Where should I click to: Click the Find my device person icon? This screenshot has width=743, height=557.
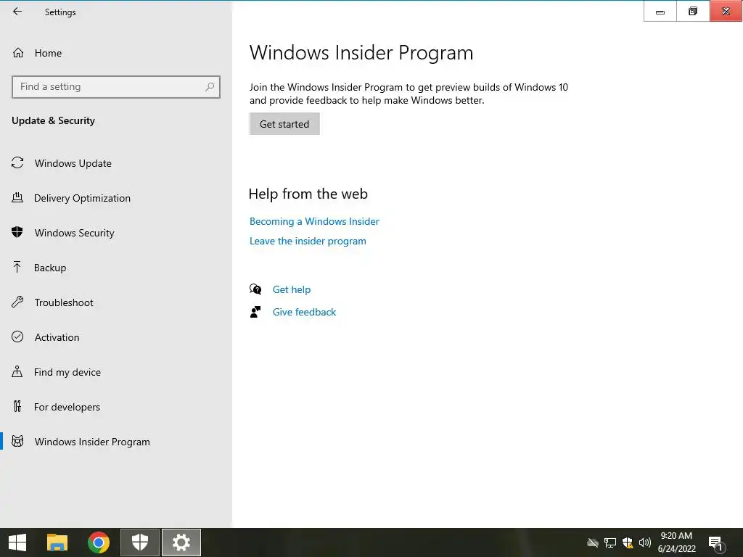[x=17, y=371]
